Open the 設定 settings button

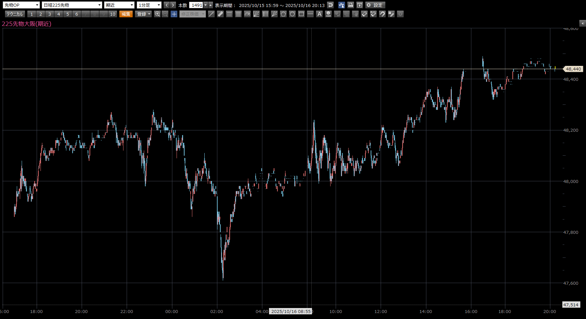click(375, 5)
